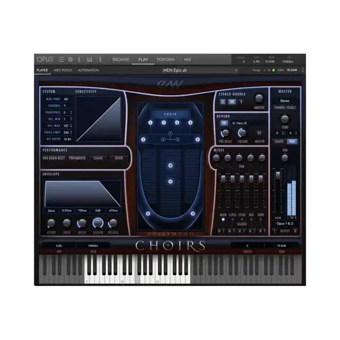Open the MIDI Channel dropdown
The height and width of the screenshot is (340, 340).
65,105
